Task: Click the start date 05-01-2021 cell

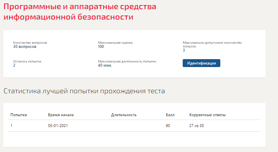Action: pyautogui.click(x=58, y=126)
